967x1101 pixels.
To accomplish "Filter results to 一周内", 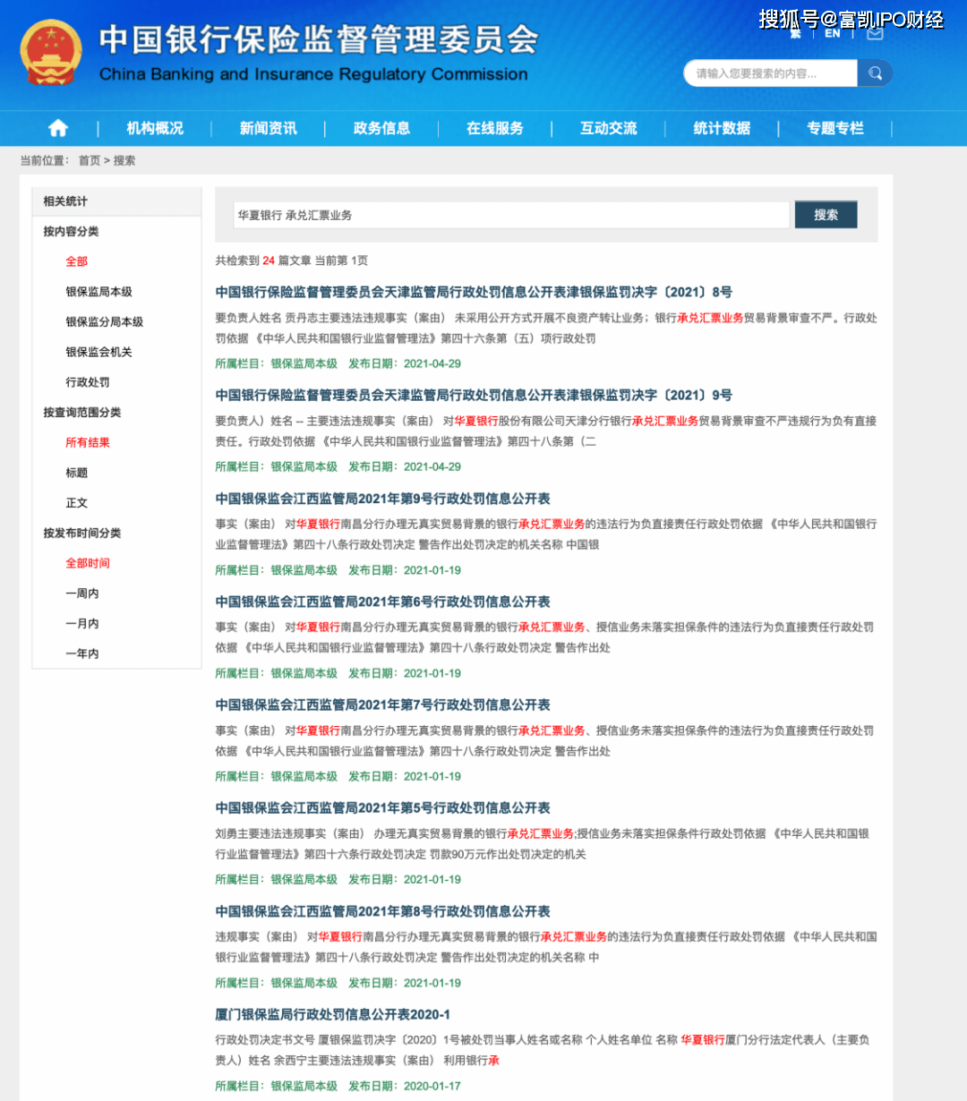I will point(81,593).
